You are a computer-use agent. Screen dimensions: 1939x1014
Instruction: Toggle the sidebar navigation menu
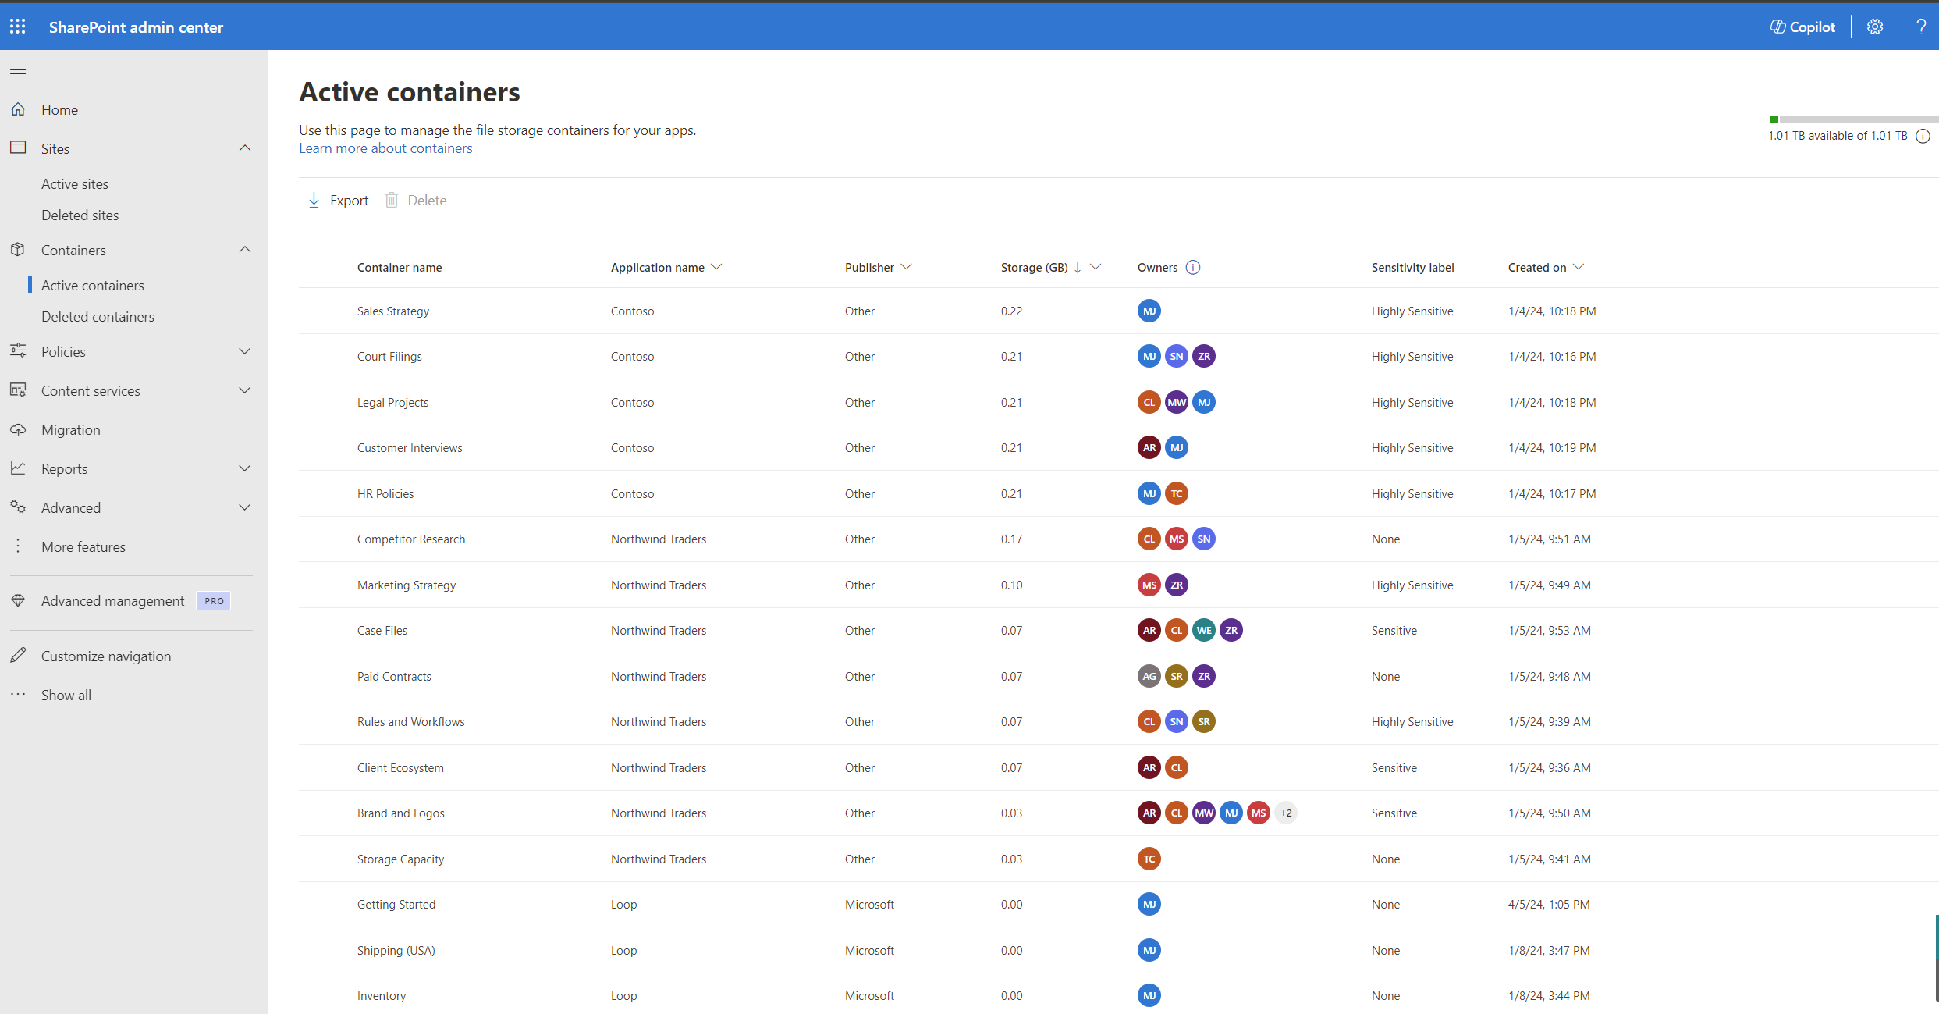pos(20,69)
